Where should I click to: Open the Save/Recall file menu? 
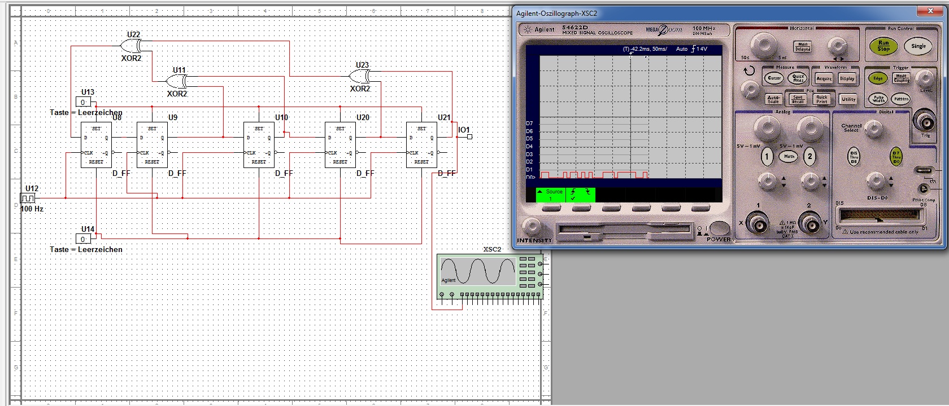click(x=798, y=99)
